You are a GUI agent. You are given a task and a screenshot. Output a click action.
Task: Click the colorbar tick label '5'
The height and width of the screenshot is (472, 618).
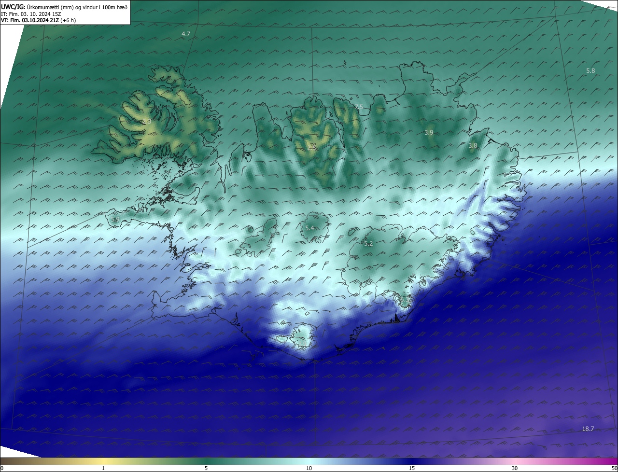(206, 468)
